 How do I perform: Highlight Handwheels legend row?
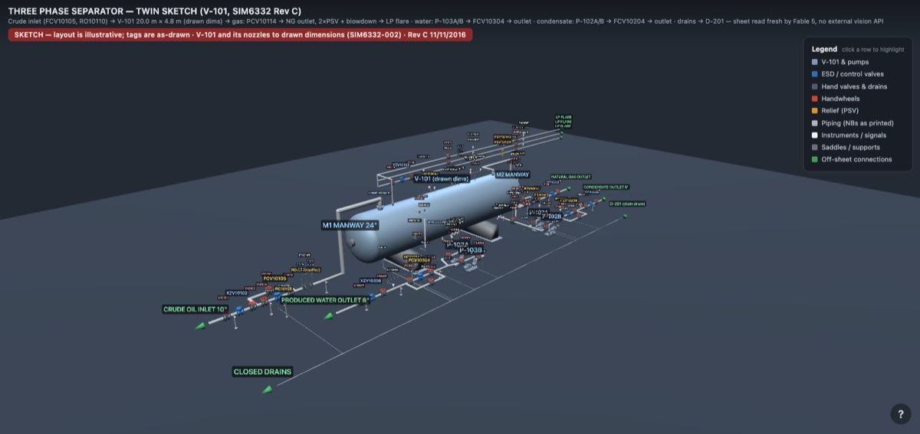tap(857, 98)
